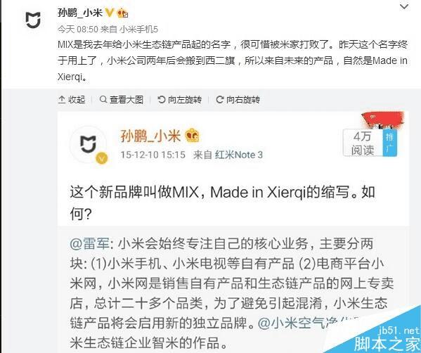Click the poster's Mijia avatar at top
The width and height of the screenshot is (421, 353).
[33, 20]
